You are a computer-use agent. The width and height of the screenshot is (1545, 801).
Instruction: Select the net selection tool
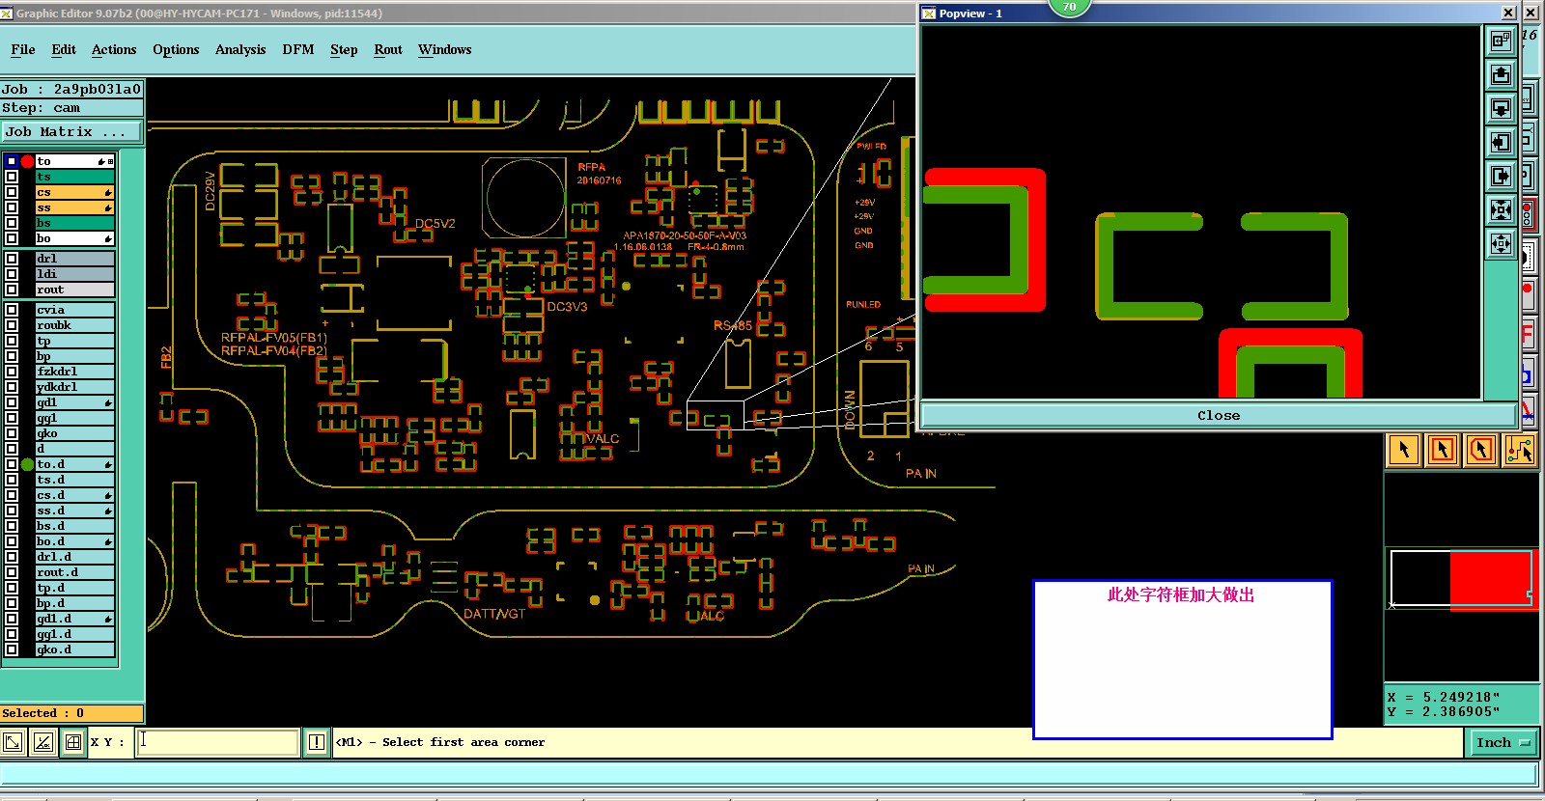tap(1520, 450)
